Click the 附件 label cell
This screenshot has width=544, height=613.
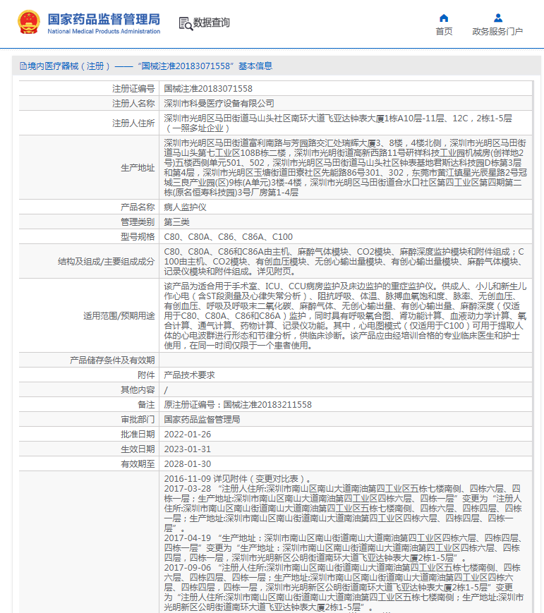click(x=89, y=375)
